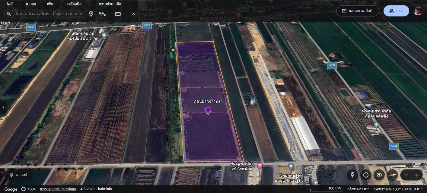Click the 14°03'16"N coordinates readout
Screen dimensions: 427x193
point(393,189)
